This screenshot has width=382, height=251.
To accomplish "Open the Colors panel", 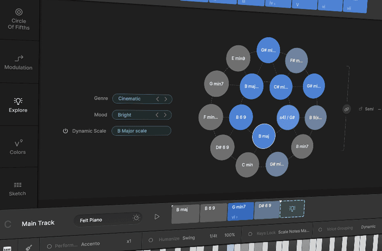I will pos(18,147).
